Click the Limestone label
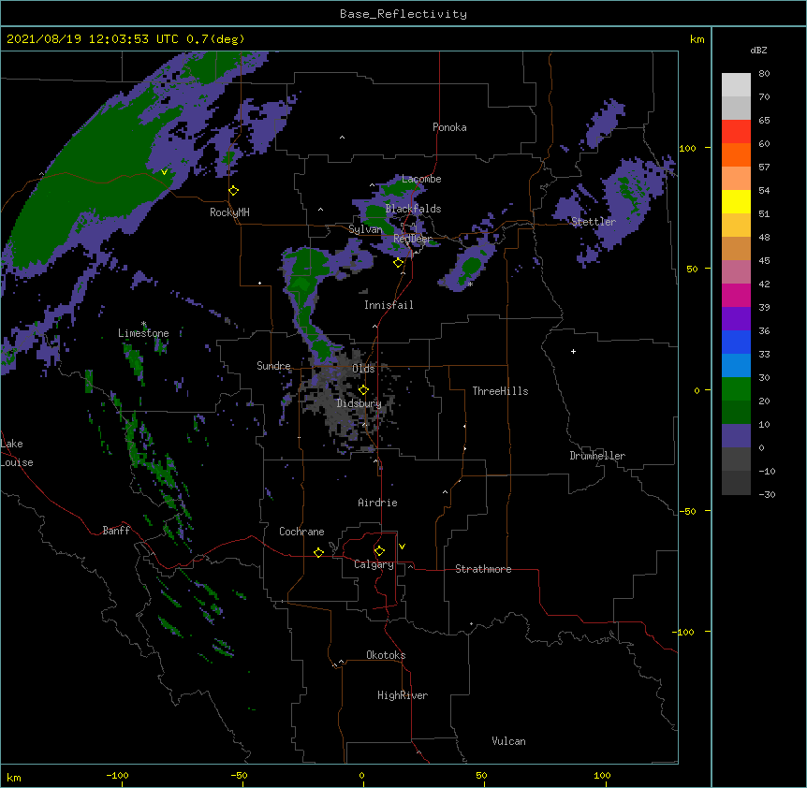The width and height of the screenshot is (807, 788). (x=143, y=333)
